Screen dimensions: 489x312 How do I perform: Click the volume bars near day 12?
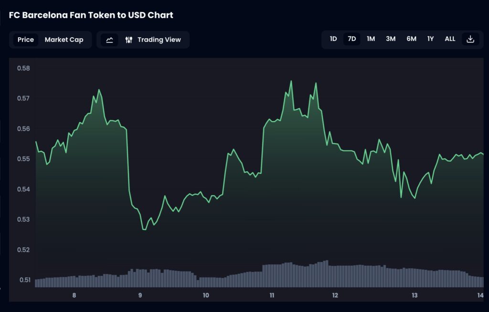pos(334,276)
